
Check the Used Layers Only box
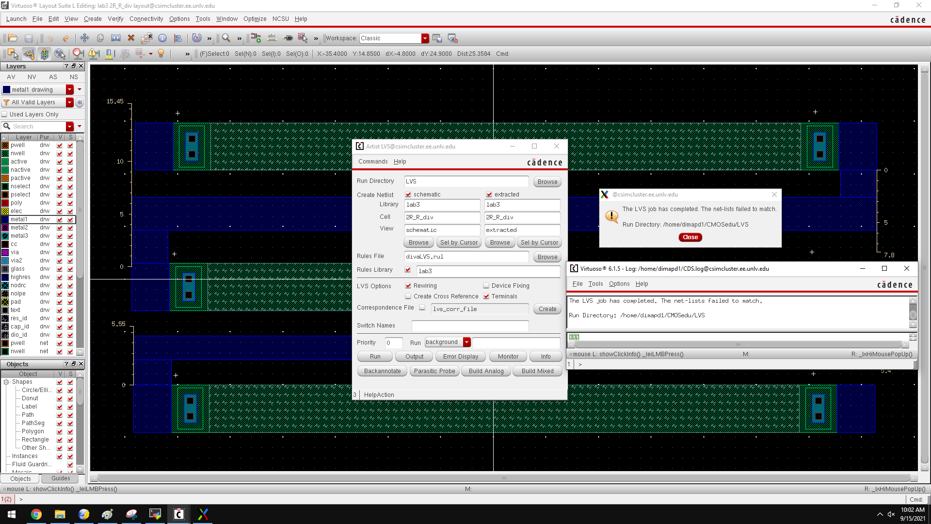point(5,115)
